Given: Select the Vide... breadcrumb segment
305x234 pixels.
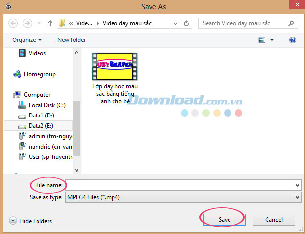Looking at the screenshot, I should (84, 23).
